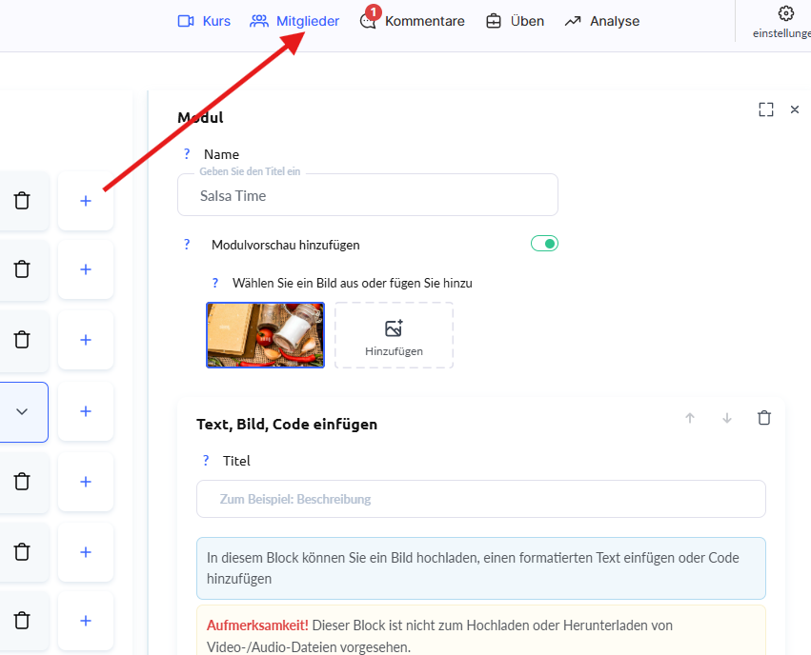This screenshot has height=655, width=811.
Task: Toggle the Modulvorschau hinzufügen switch
Action: (544, 244)
